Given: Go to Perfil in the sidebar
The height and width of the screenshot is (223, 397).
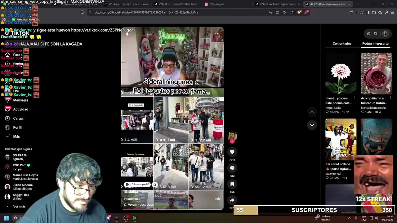Looking at the screenshot, I should pos(13,128).
